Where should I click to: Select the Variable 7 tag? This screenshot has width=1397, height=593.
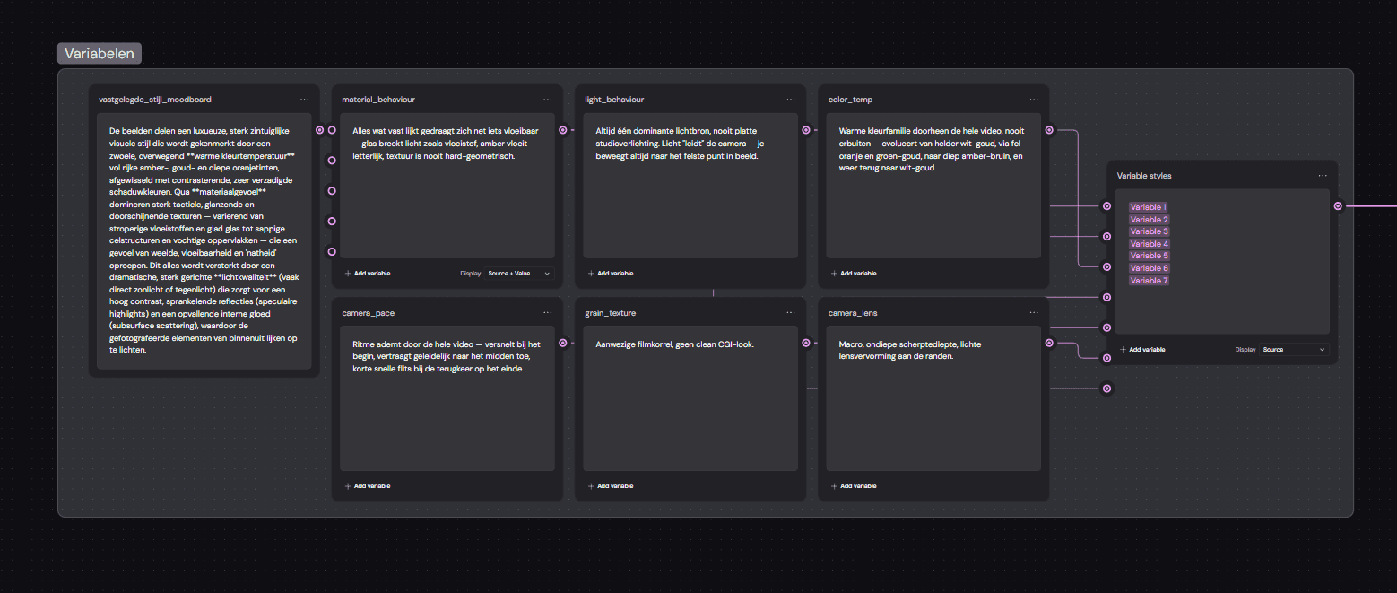1149,281
